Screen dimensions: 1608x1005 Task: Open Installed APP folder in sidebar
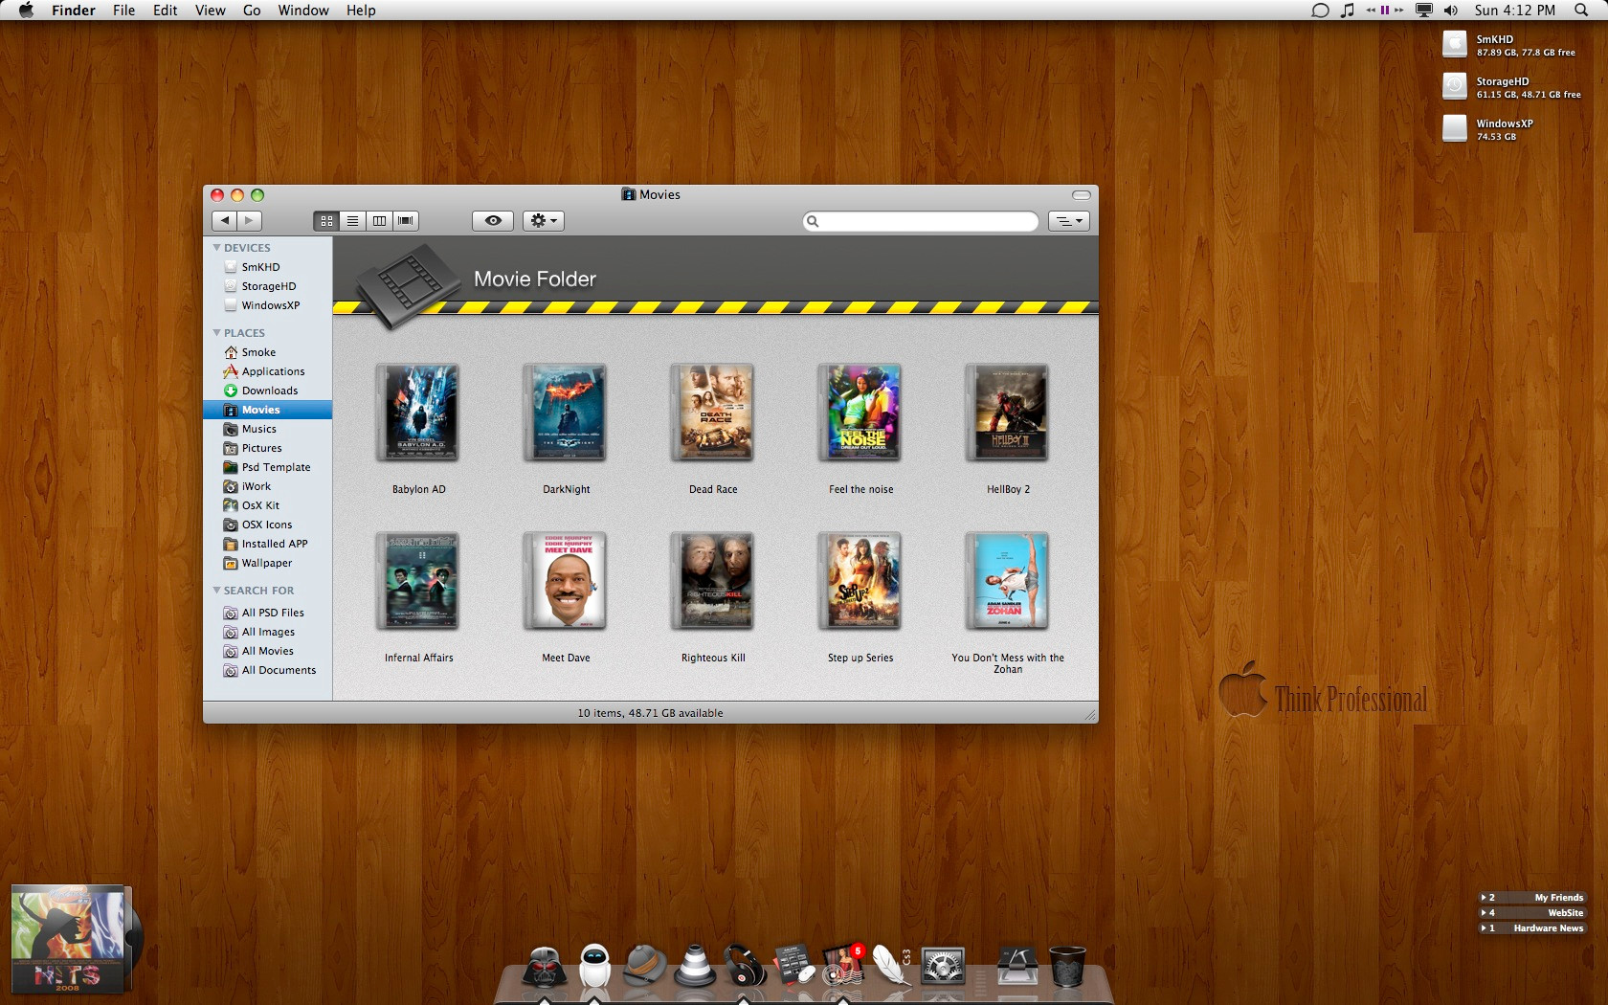[x=267, y=544]
